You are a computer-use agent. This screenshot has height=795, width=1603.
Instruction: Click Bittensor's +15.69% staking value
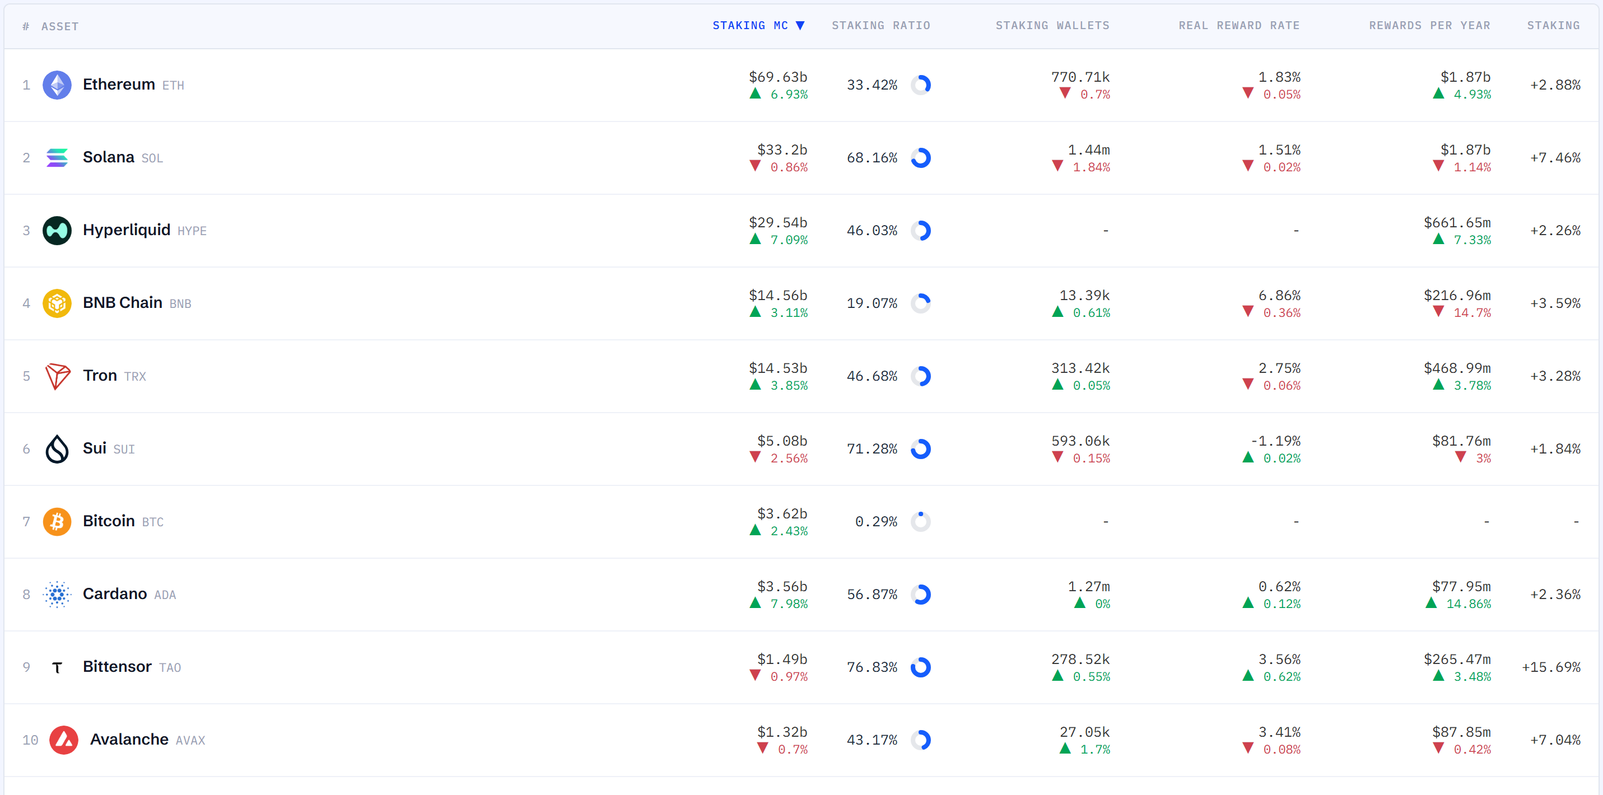[1551, 667]
